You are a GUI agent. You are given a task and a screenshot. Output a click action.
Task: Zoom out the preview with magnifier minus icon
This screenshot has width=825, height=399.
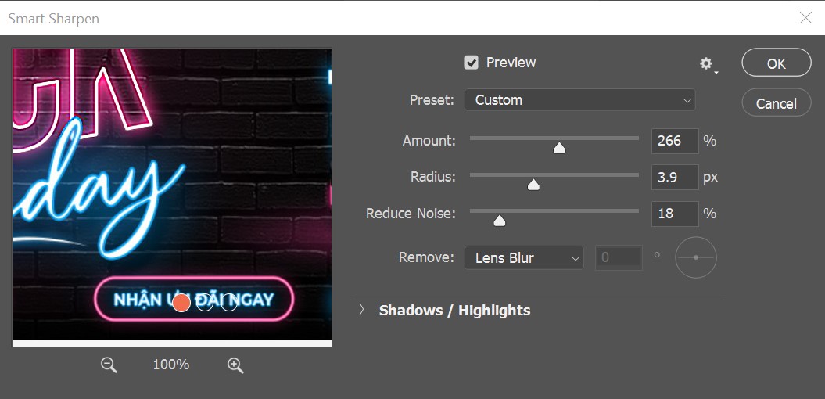pyautogui.click(x=109, y=365)
